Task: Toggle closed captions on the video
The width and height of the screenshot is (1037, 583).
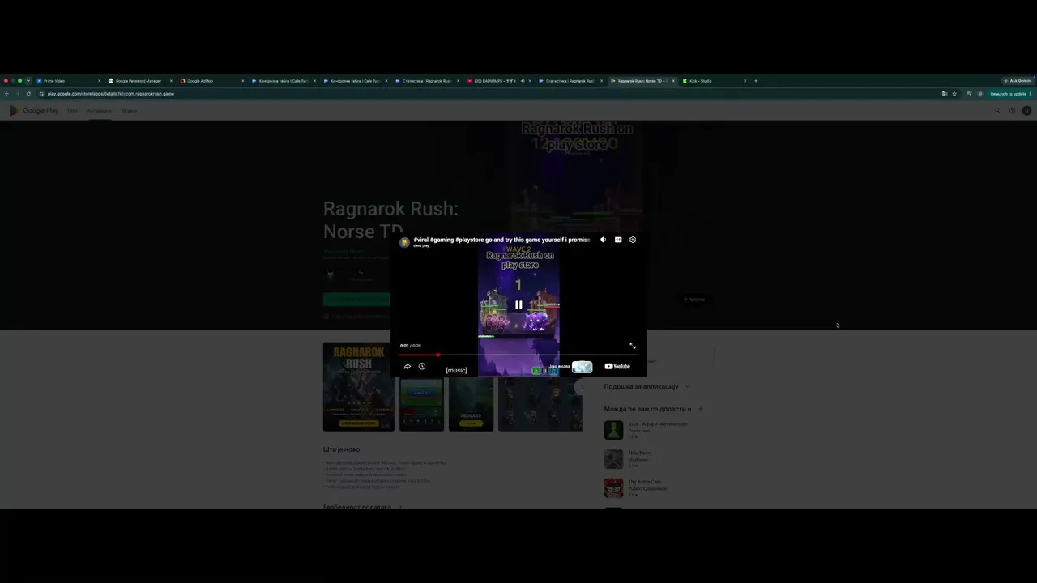Action: 618,240
